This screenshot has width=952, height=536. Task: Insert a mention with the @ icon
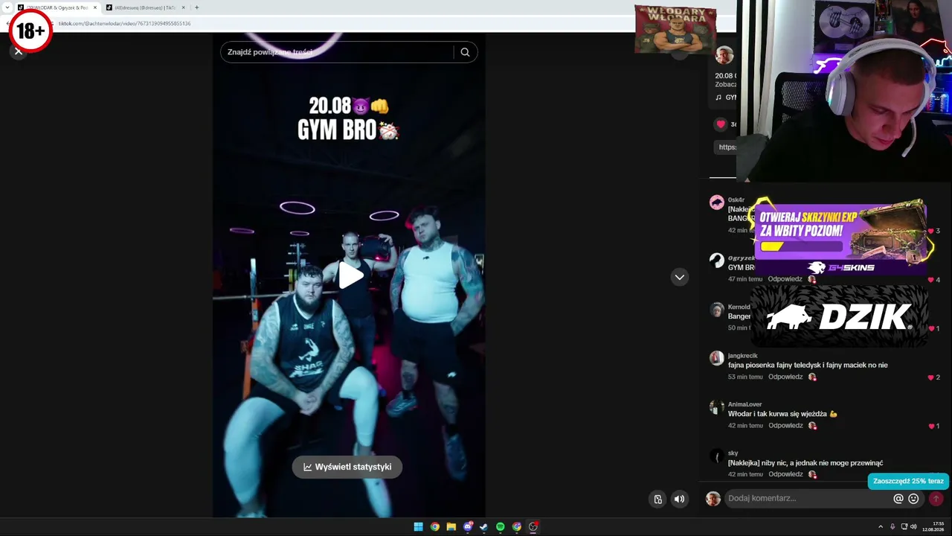pos(898,499)
